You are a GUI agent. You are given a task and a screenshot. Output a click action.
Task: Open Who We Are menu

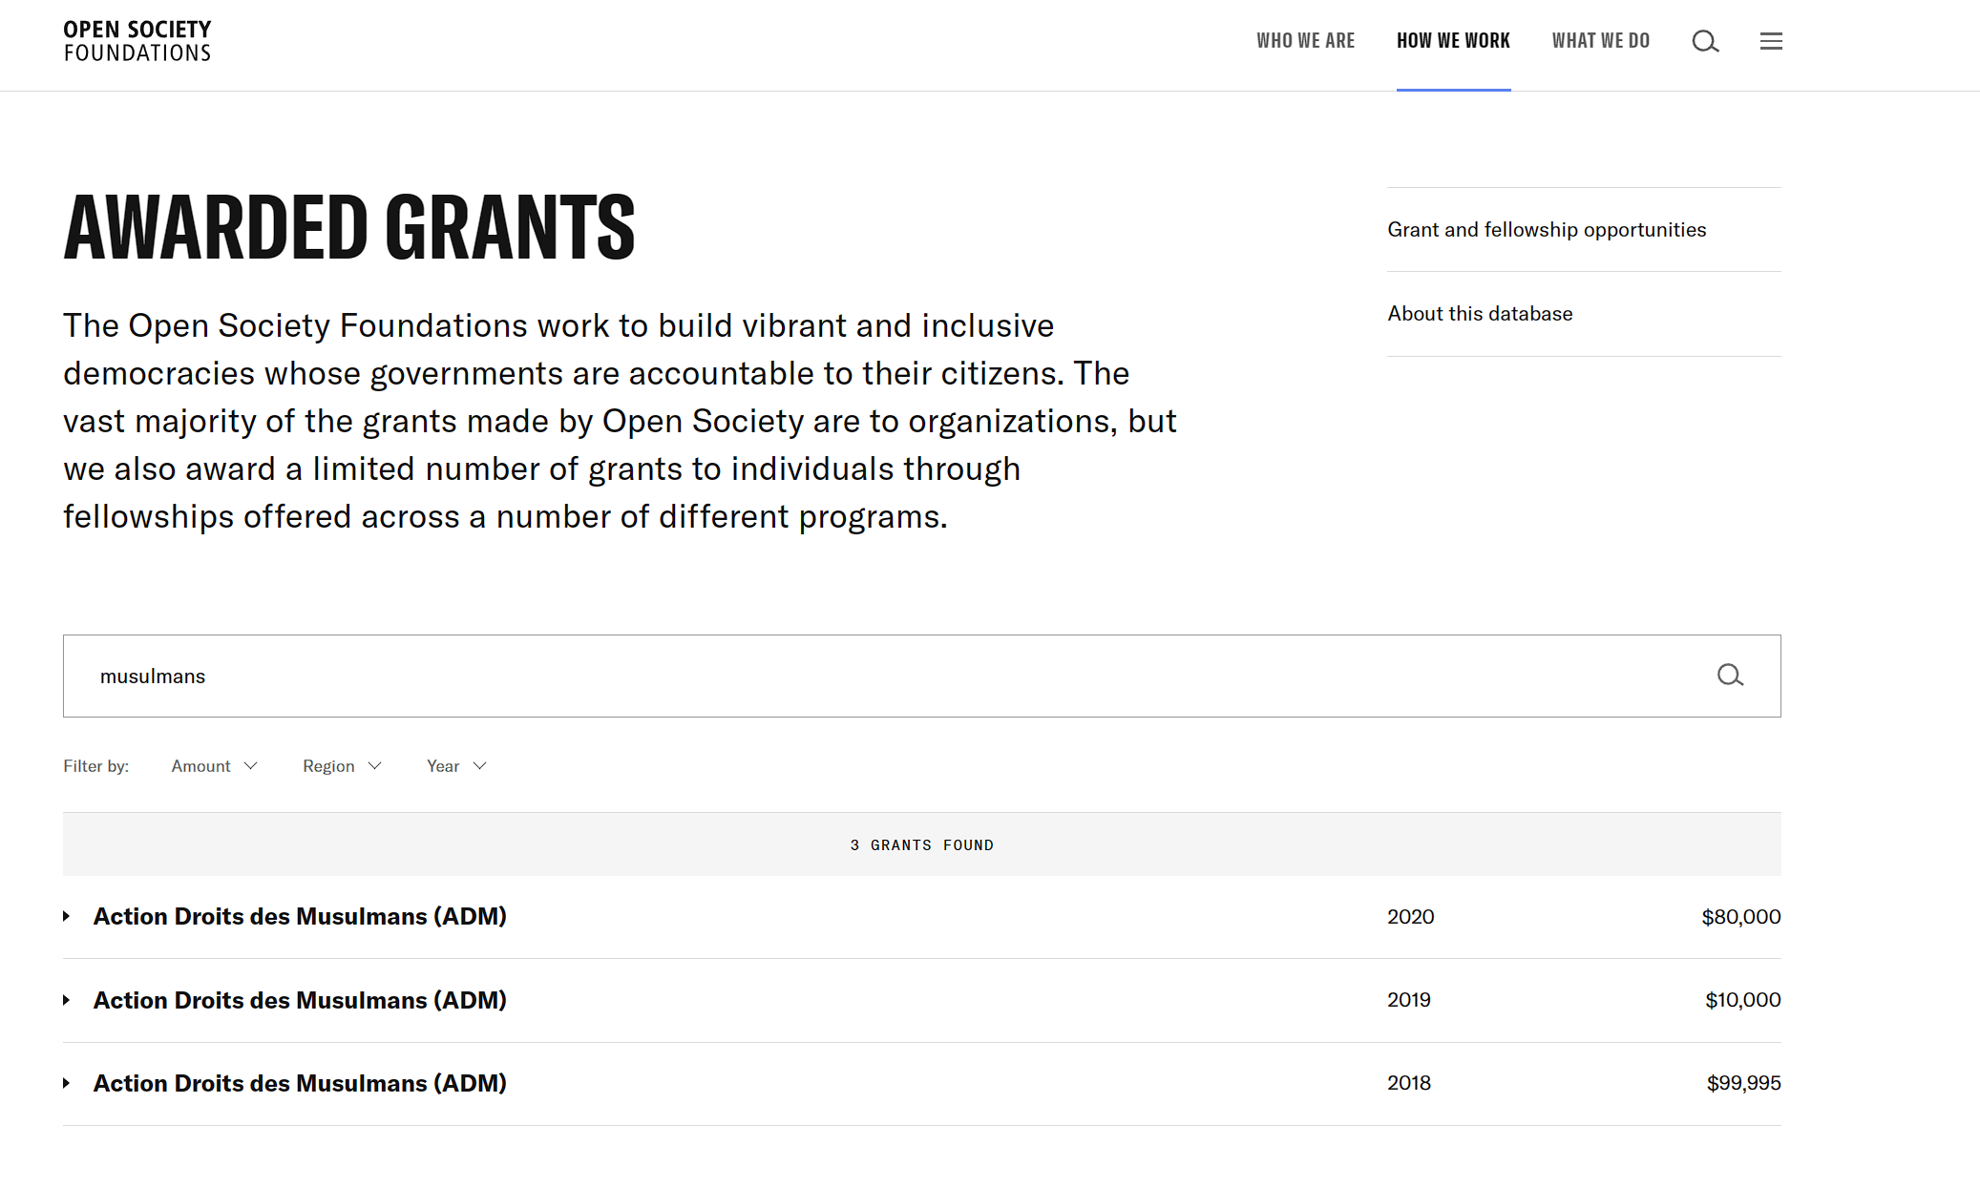click(x=1305, y=41)
